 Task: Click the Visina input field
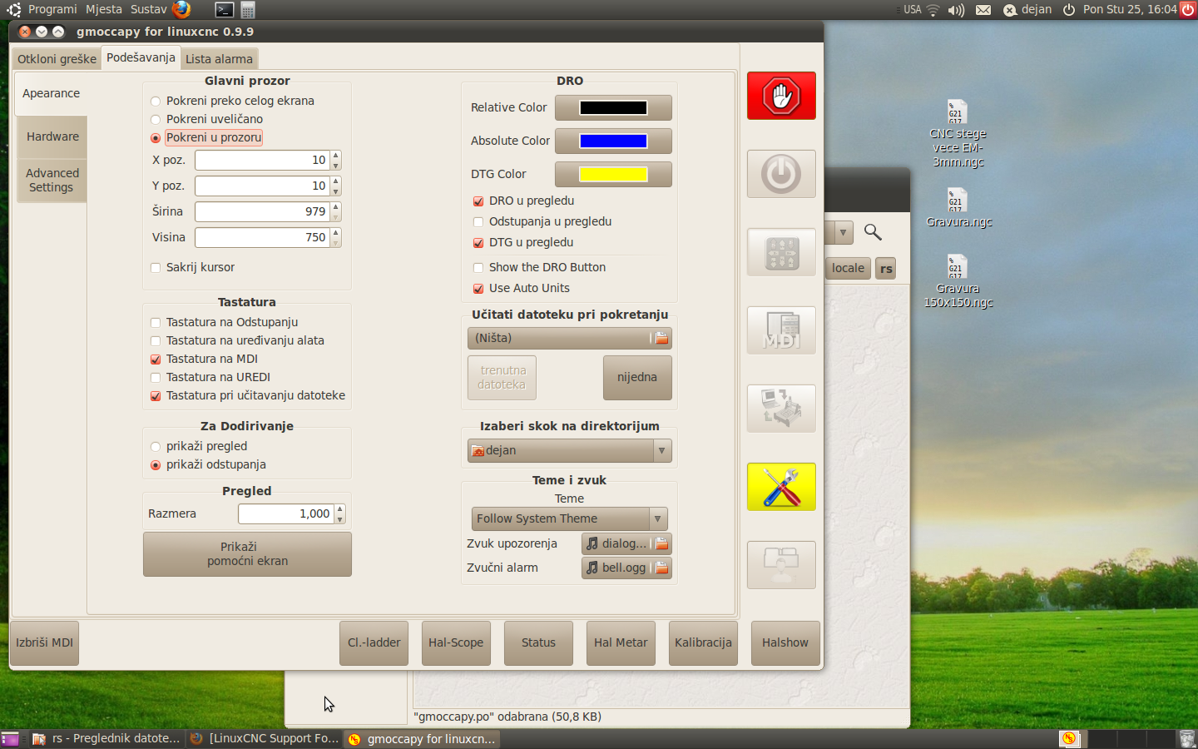click(x=263, y=237)
